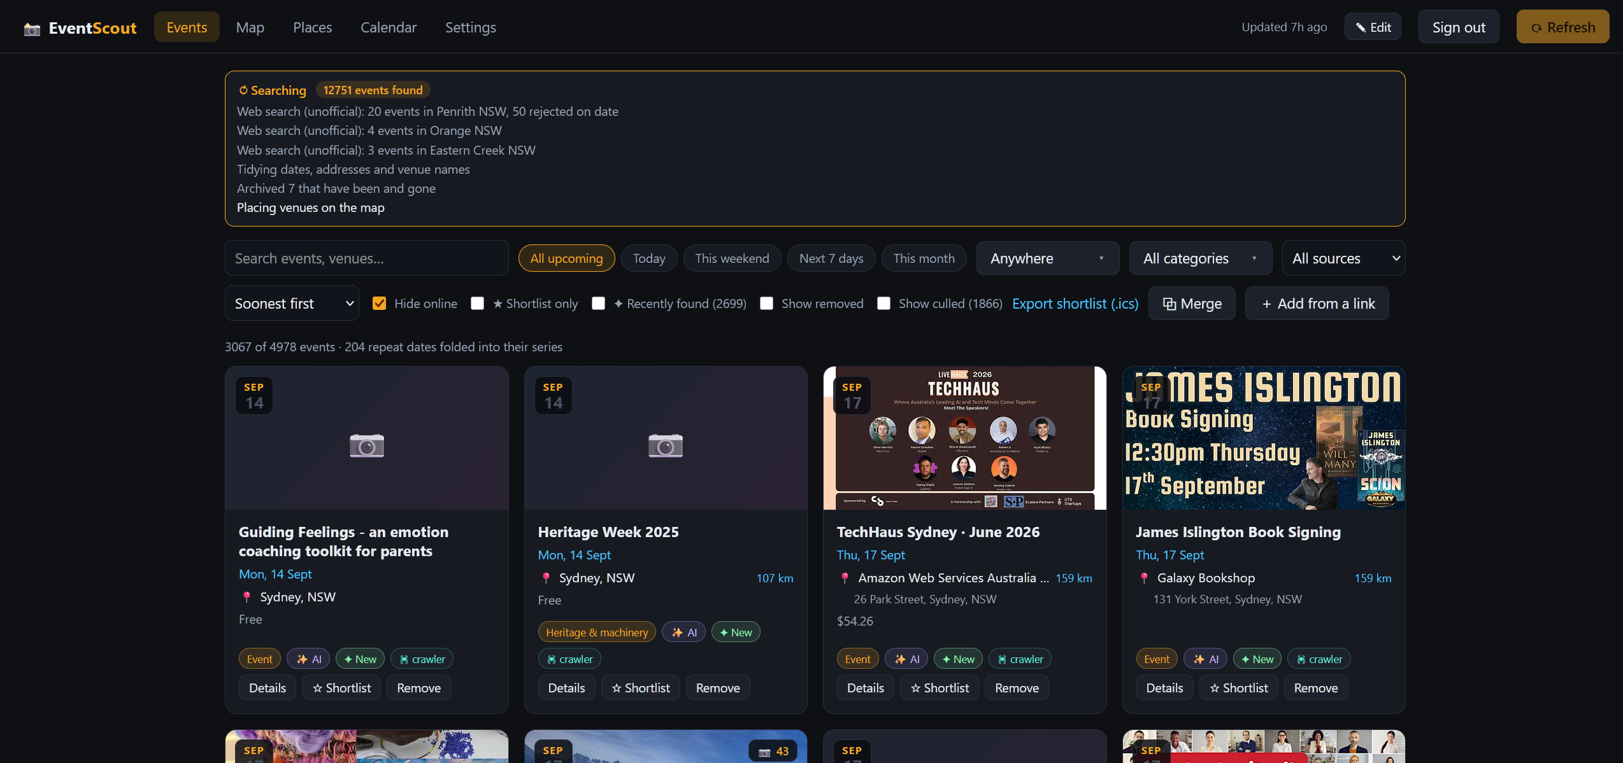This screenshot has height=763, width=1623.
Task: Go to the Places tab
Action: [312, 27]
